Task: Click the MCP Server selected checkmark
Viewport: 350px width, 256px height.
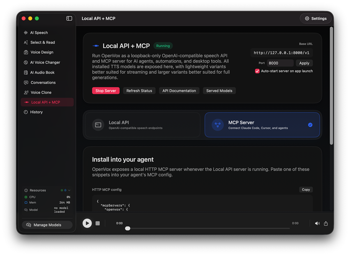Action: click(x=310, y=125)
